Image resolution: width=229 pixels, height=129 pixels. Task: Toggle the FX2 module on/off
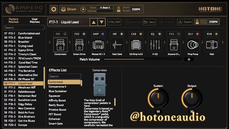pos(84,34)
